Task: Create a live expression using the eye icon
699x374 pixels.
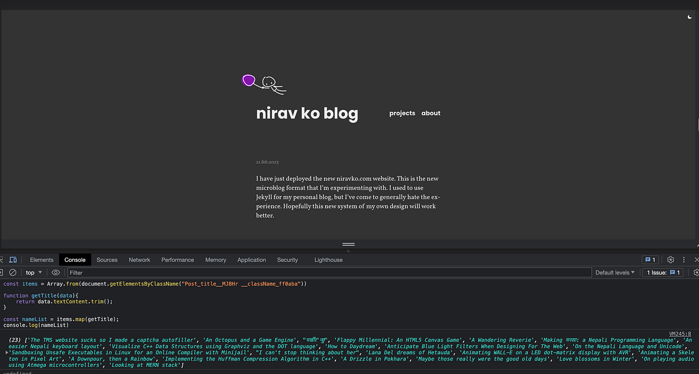Action: tap(55, 272)
